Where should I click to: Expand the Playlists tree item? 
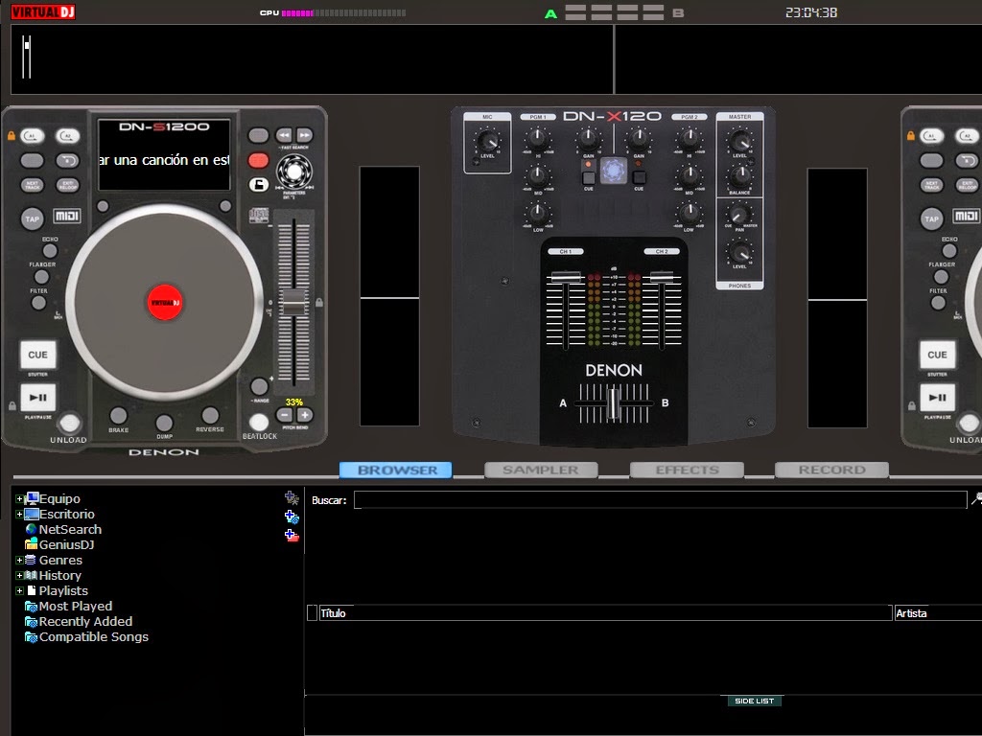coord(21,590)
